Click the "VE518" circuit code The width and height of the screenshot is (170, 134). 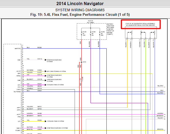[x=39, y=116]
